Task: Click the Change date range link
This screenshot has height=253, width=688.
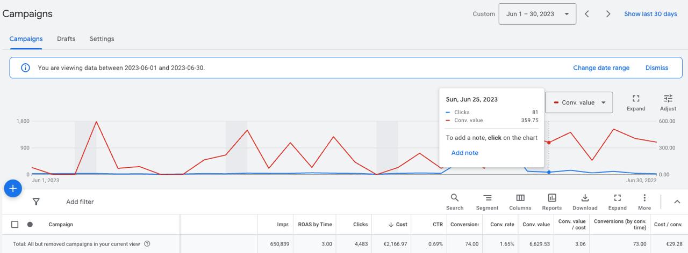Action: tap(601, 68)
